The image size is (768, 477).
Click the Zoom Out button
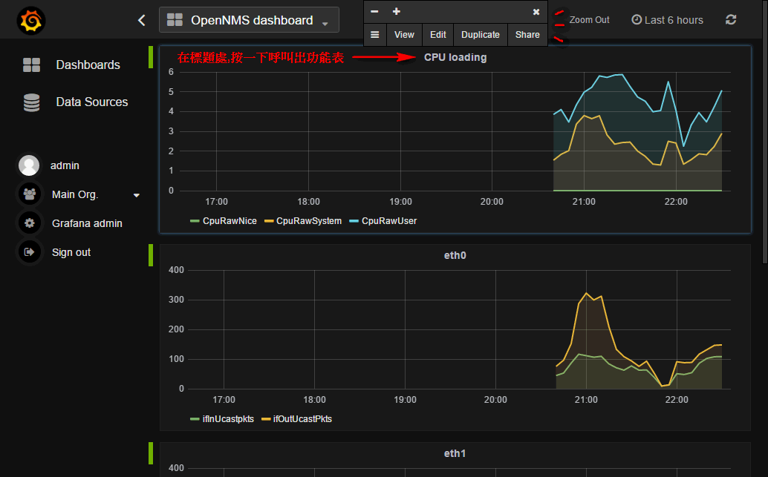point(589,20)
